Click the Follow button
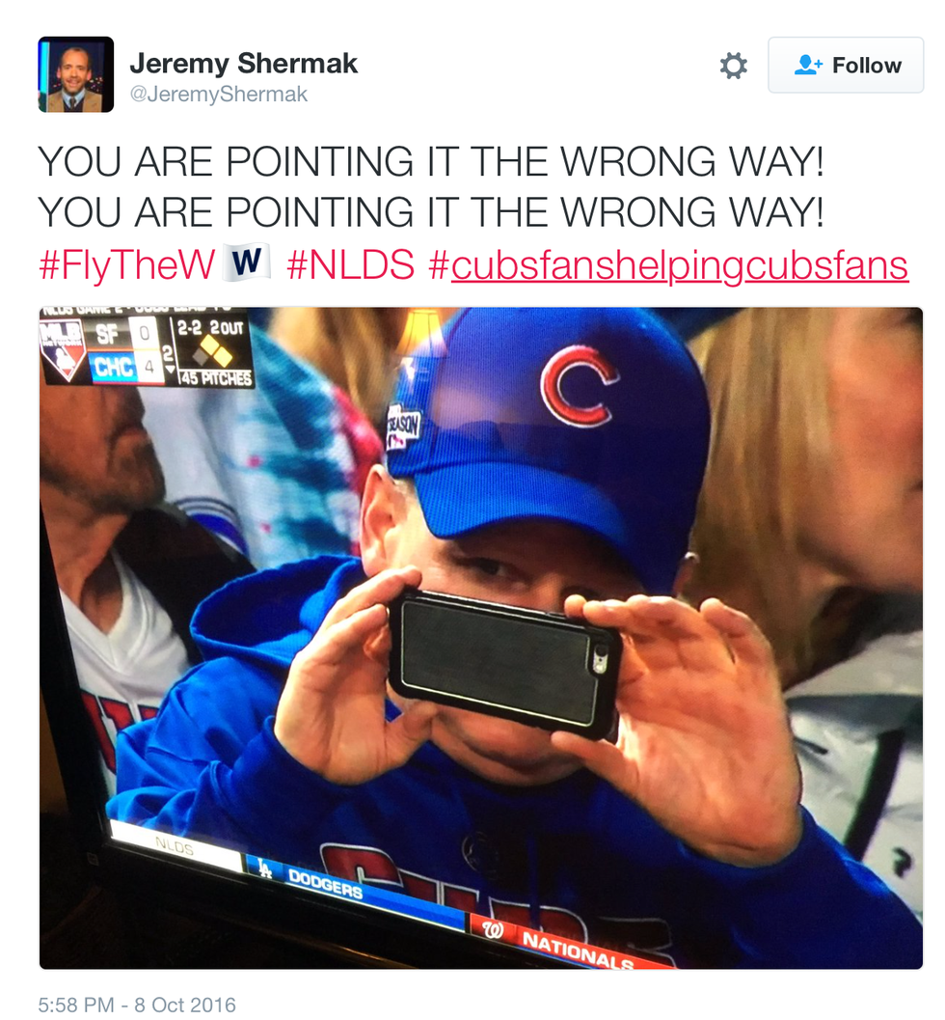 (x=846, y=65)
